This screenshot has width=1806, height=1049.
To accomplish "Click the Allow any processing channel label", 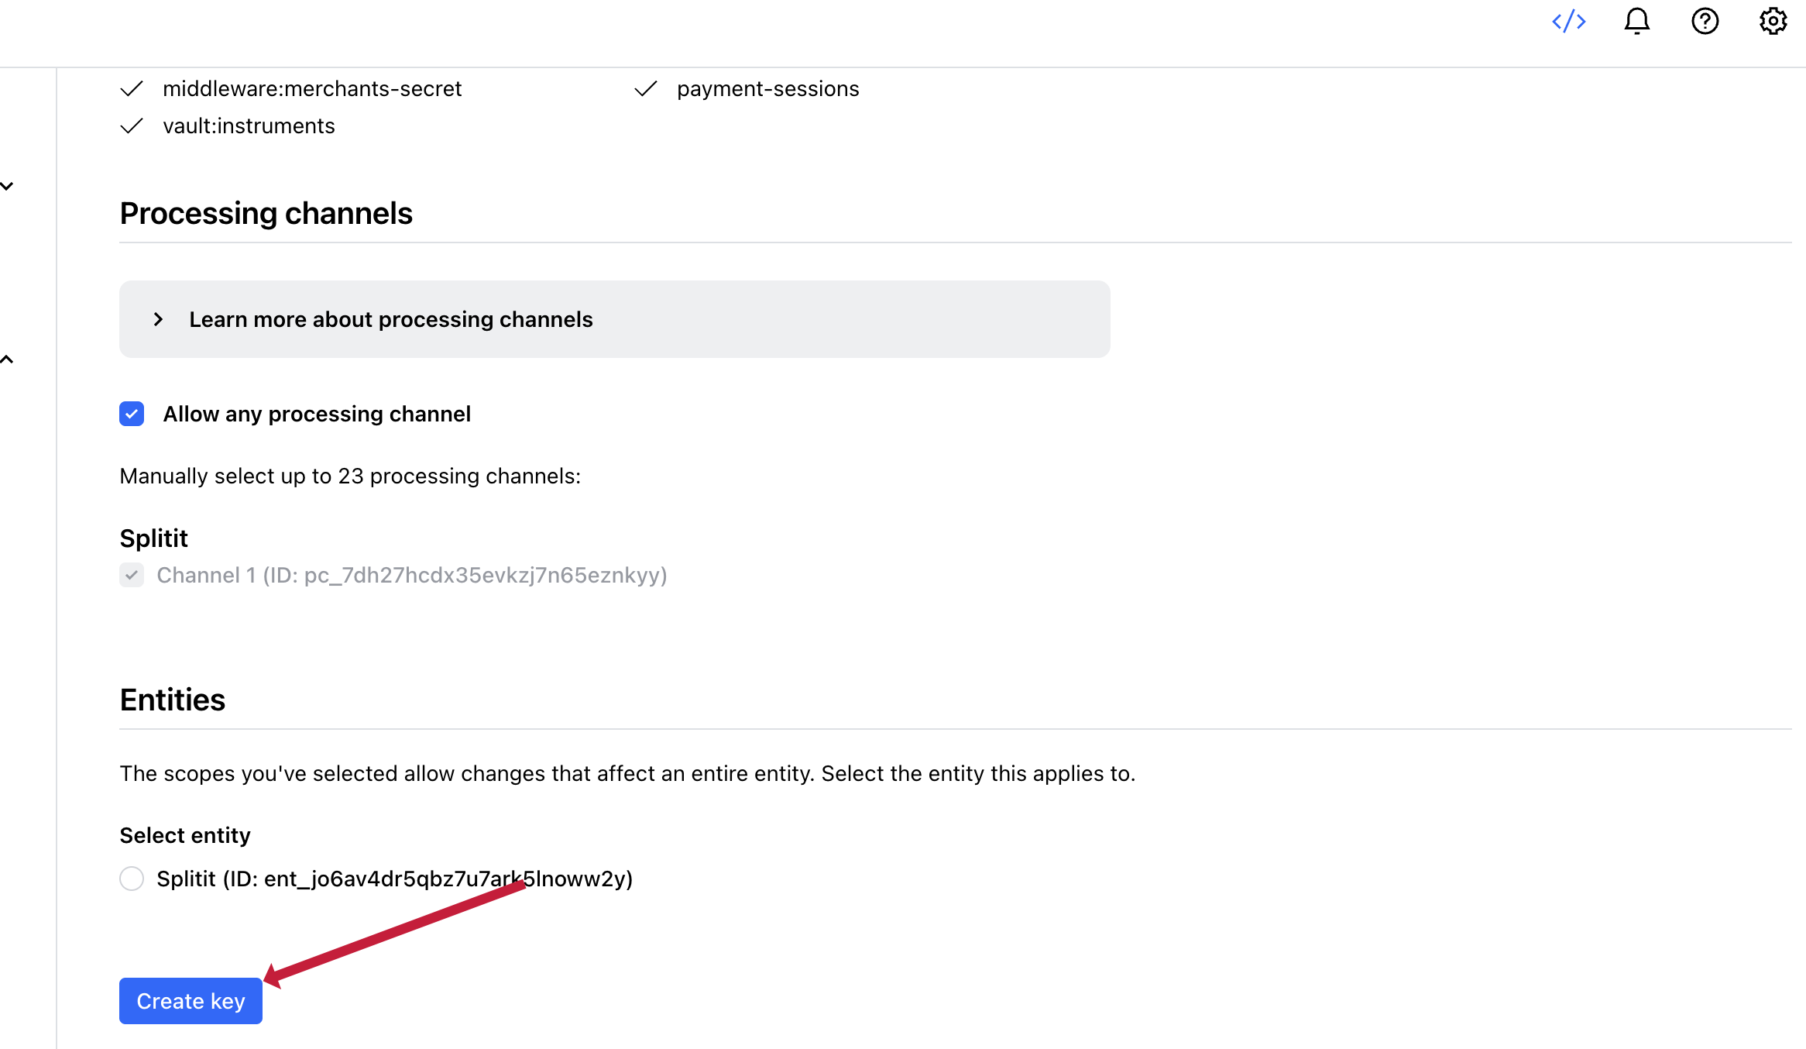I will [x=317, y=414].
